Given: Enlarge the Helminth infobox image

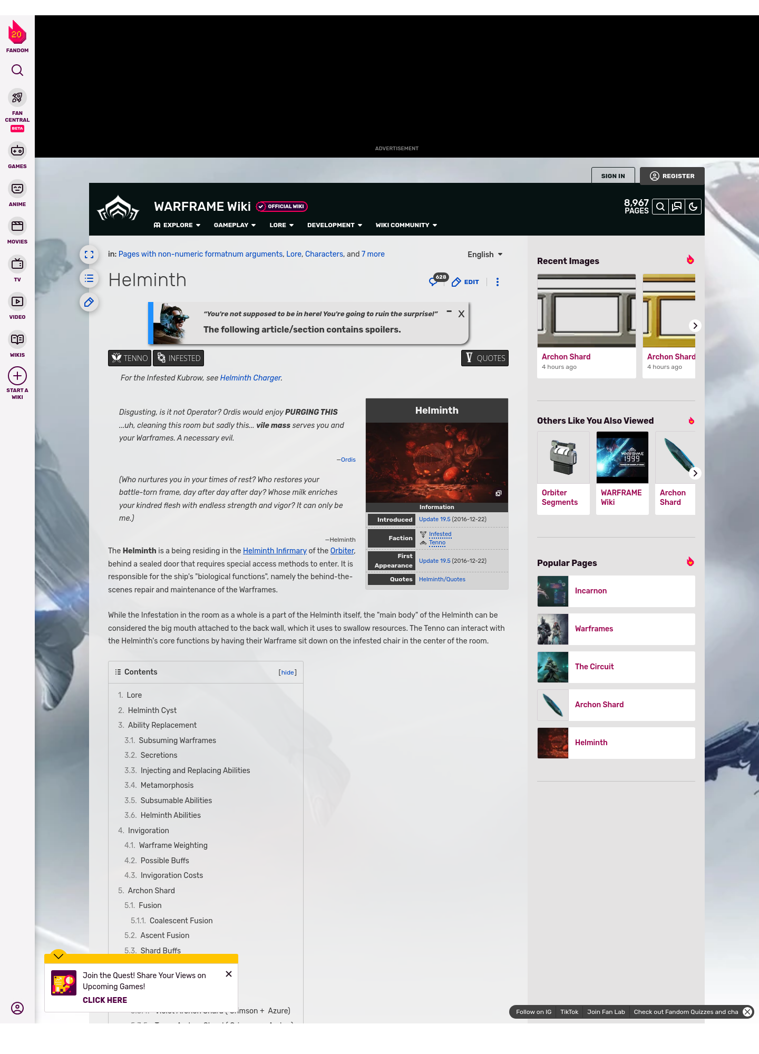Looking at the screenshot, I should (498, 494).
